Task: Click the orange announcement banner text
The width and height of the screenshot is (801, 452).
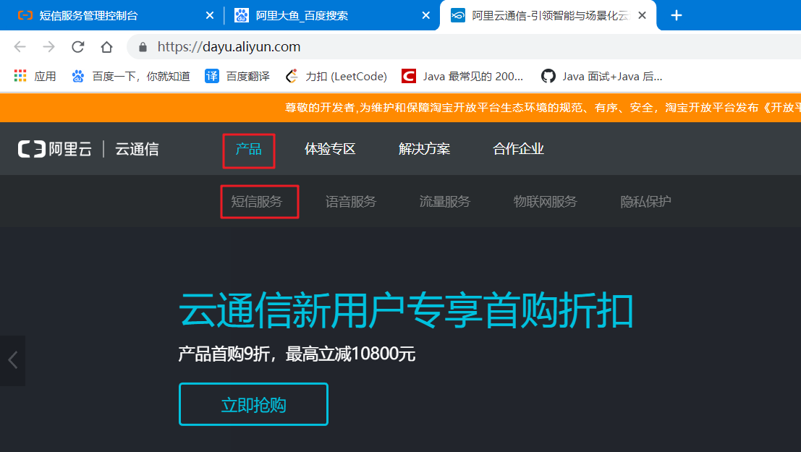Action: [x=543, y=108]
